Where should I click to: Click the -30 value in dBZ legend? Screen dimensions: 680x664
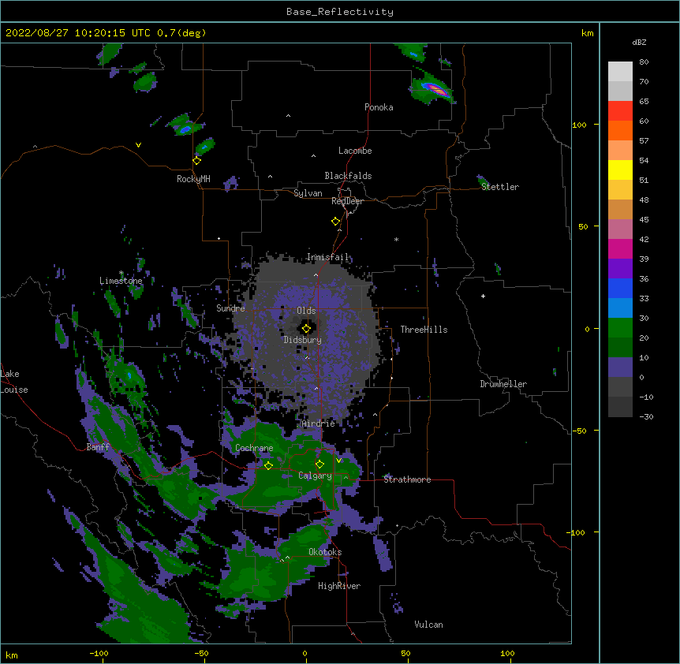click(646, 417)
